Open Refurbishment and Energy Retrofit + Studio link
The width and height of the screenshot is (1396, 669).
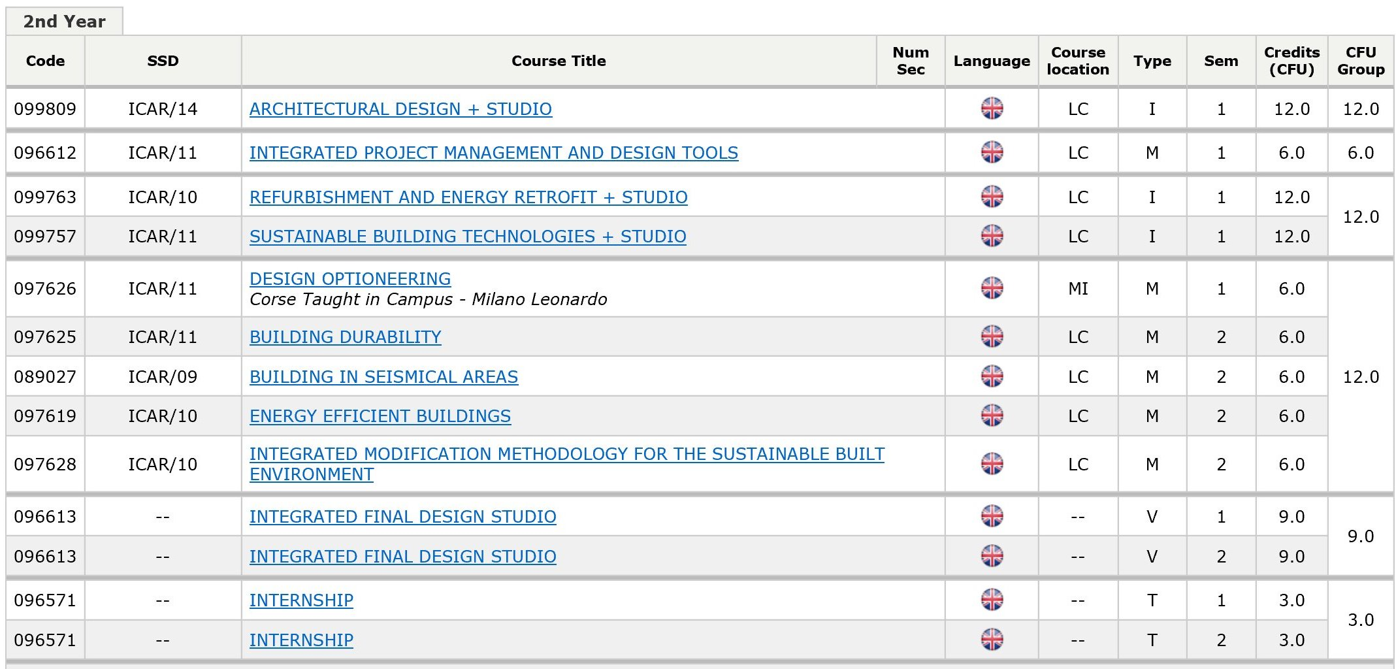468,197
